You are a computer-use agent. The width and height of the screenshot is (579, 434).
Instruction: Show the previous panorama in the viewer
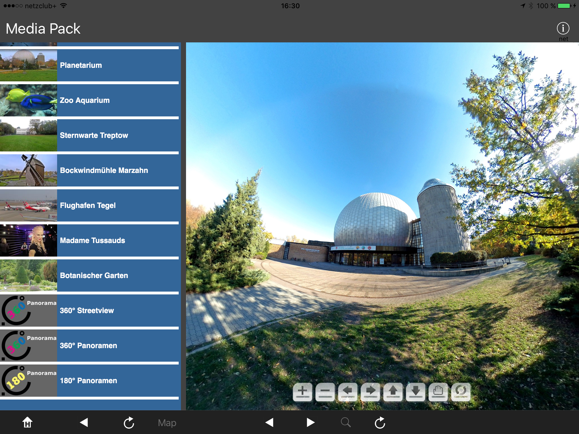[x=269, y=422]
